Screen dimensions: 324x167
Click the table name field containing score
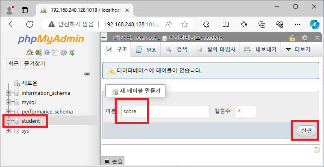pyautogui.click(x=165, y=111)
